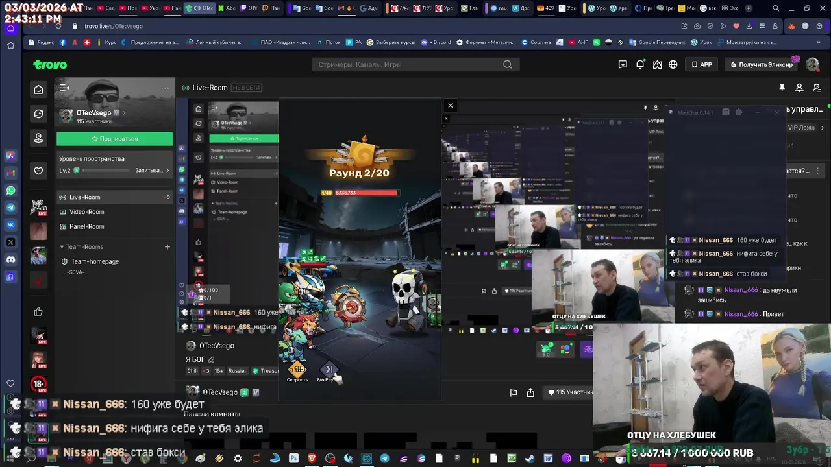
Task: Expand OTecVsego channel profile arrow
Action: click(125, 113)
